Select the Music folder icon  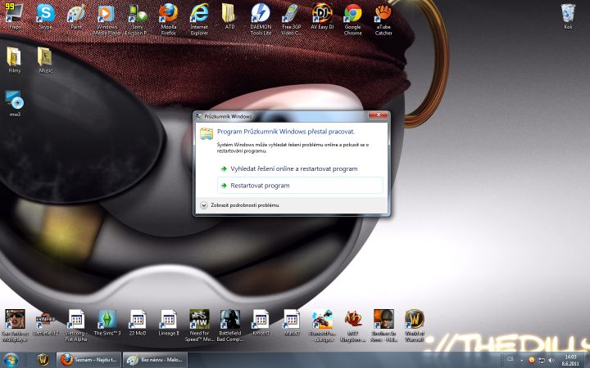coord(45,60)
